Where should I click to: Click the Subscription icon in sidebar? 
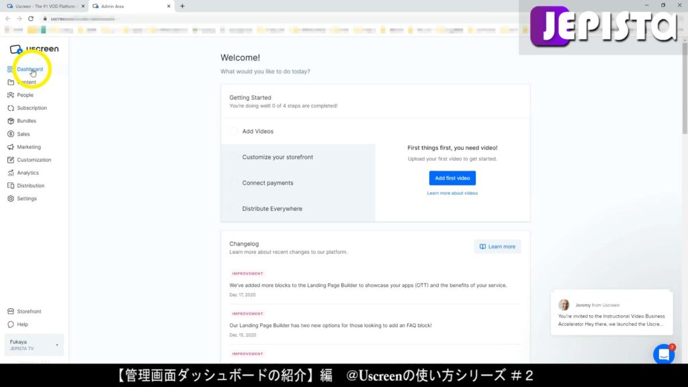click(11, 108)
